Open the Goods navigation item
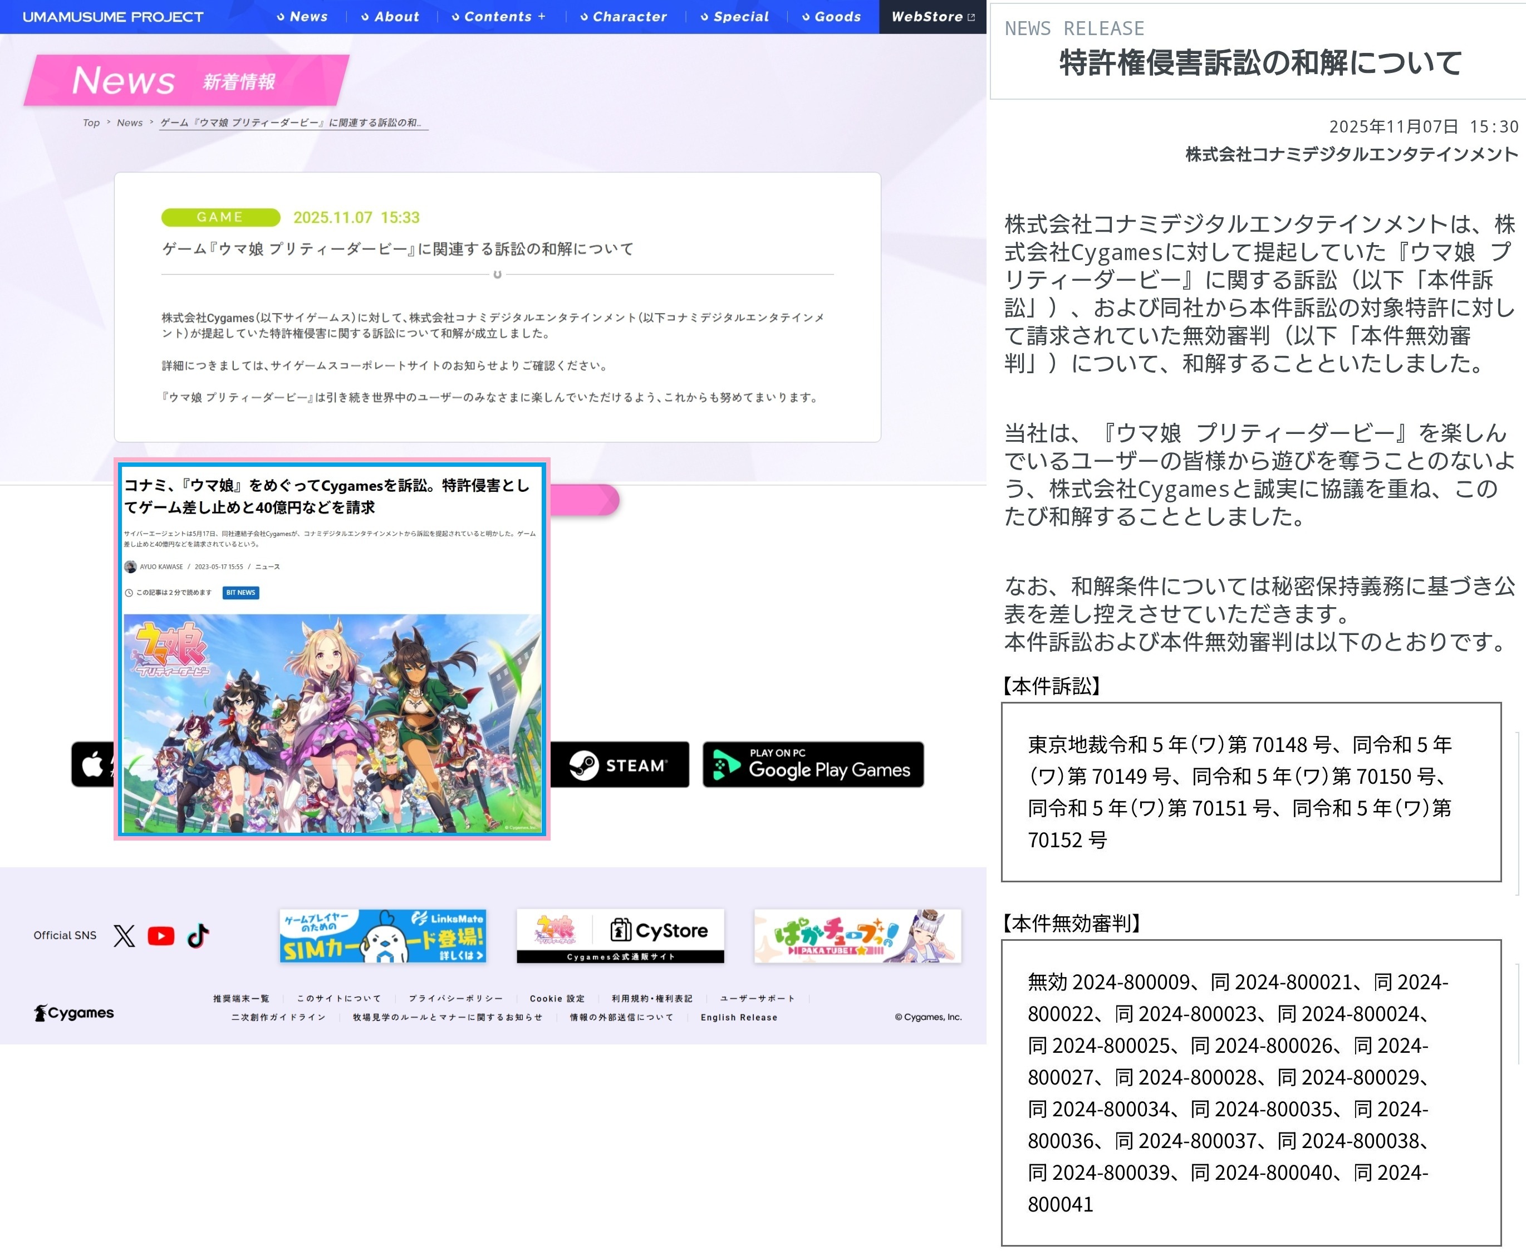This screenshot has height=1255, width=1526. click(x=832, y=17)
